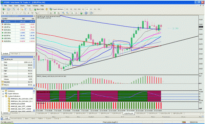The width and height of the screenshot is (205, 124).
Task: Select the M30 timeframe button
Action: click(79, 9)
